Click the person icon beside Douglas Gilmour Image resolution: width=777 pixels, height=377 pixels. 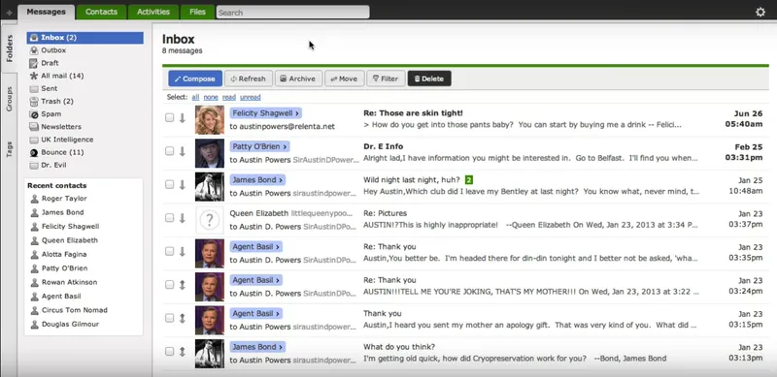[34, 325]
